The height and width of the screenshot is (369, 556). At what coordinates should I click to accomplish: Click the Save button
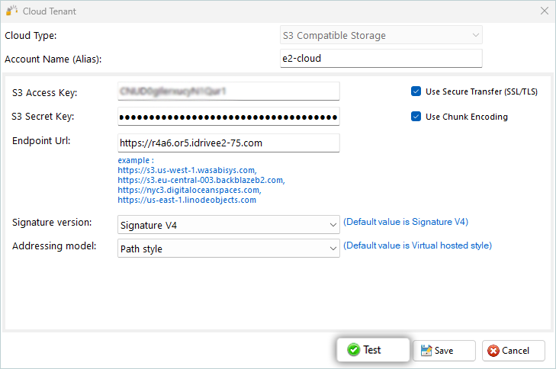pos(444,351)
